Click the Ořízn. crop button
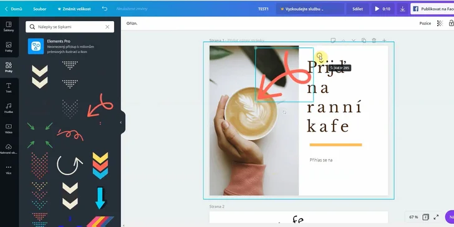Viewport: 454px width, 227px height. [x=132, y=24]
